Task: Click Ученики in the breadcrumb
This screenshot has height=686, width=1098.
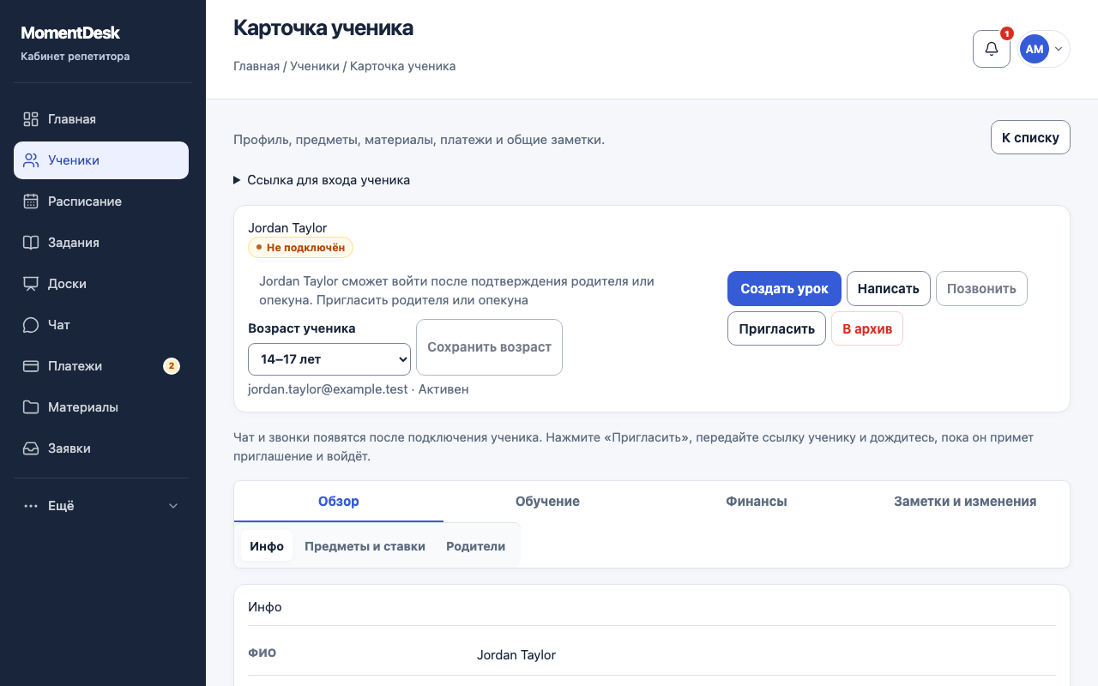Action: (315, 66)
